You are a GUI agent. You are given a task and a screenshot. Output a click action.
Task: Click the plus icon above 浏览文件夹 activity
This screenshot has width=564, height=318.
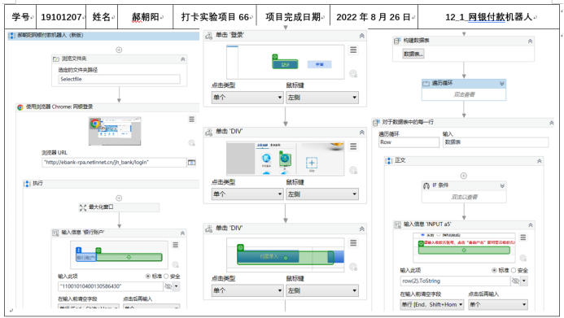point(119,50)
